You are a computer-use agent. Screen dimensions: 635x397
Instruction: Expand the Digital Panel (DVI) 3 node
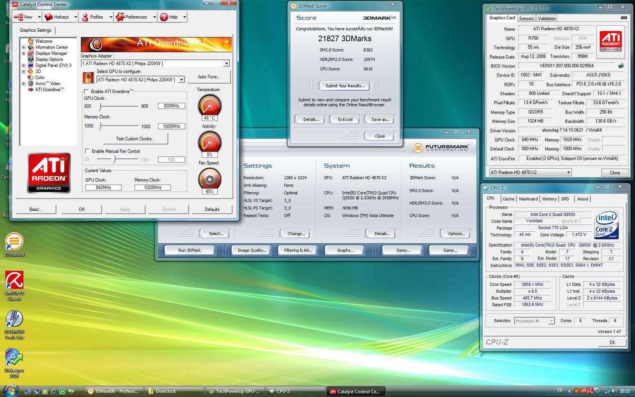click(23, 66)
